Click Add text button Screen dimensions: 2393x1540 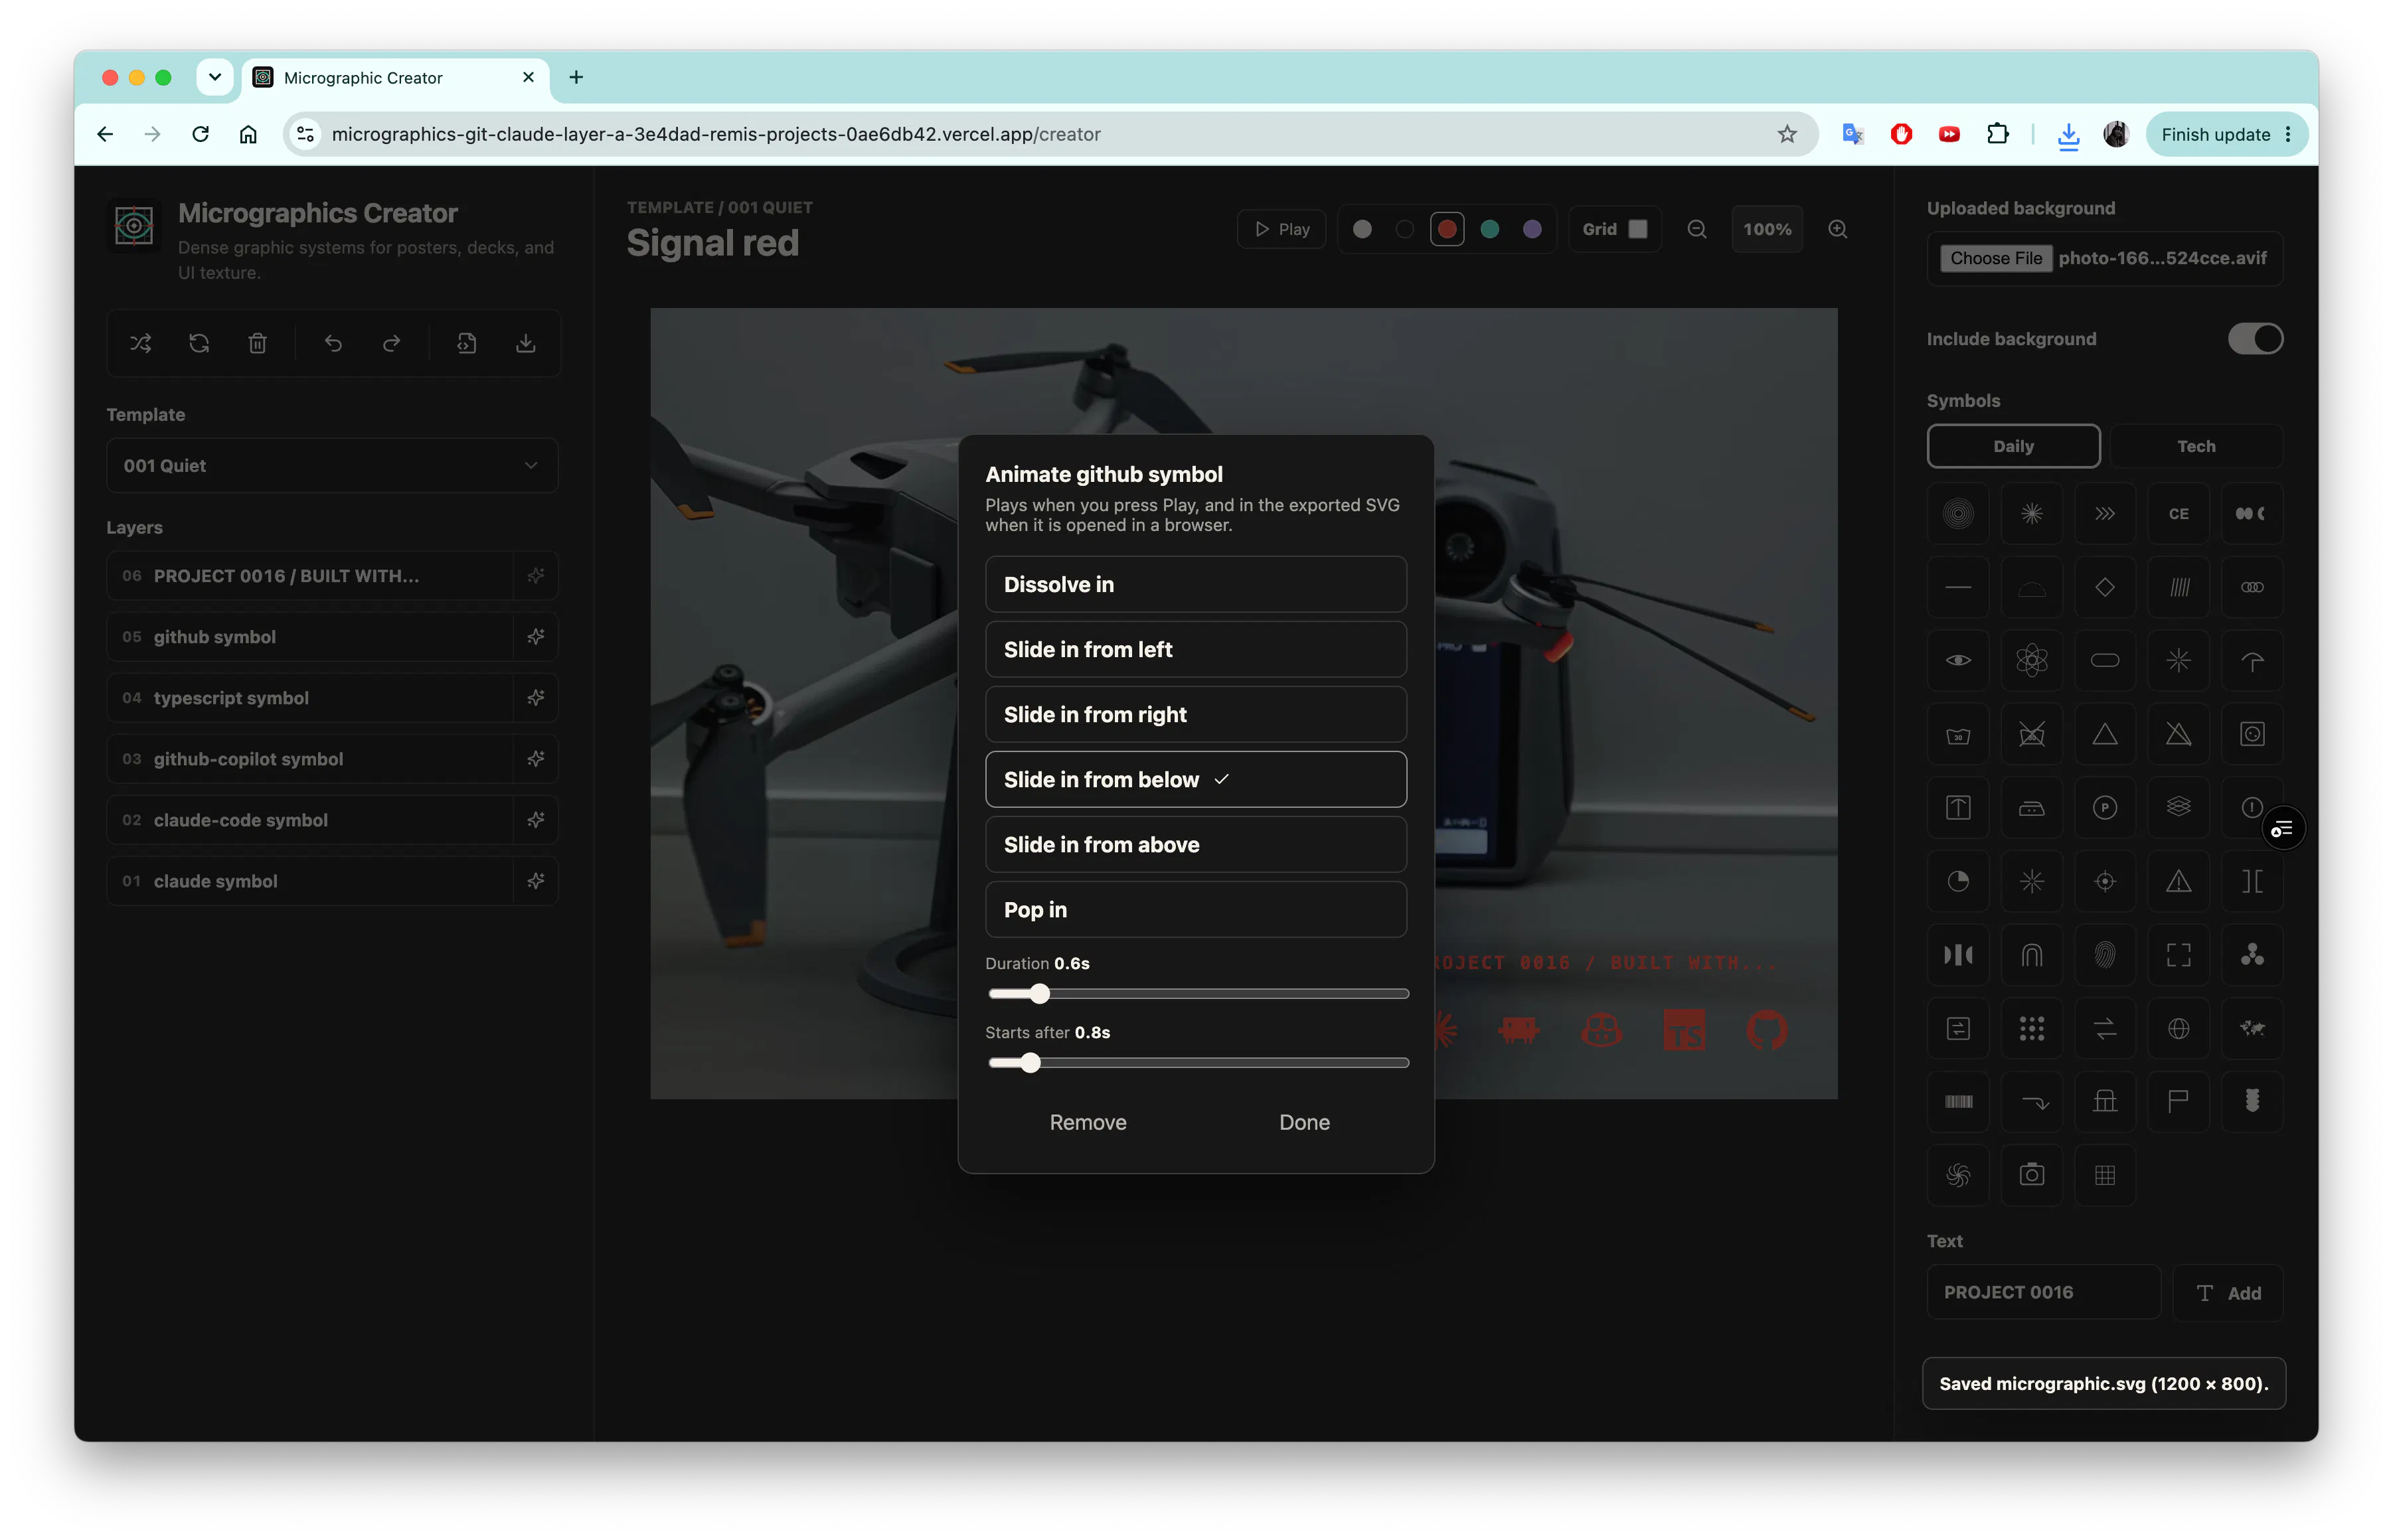(x=2228, y=1293)
